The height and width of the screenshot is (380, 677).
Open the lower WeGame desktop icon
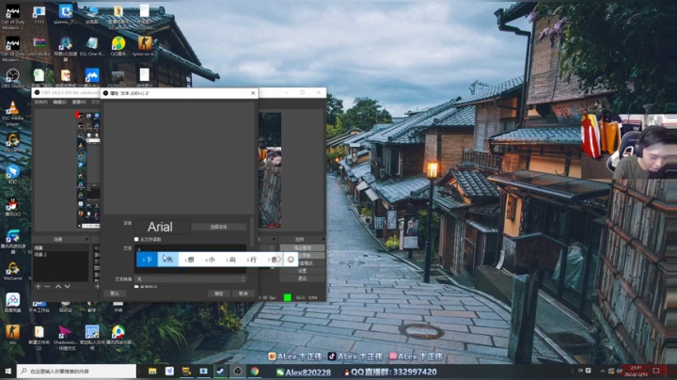pyautogui.click(x=12, y=271)
